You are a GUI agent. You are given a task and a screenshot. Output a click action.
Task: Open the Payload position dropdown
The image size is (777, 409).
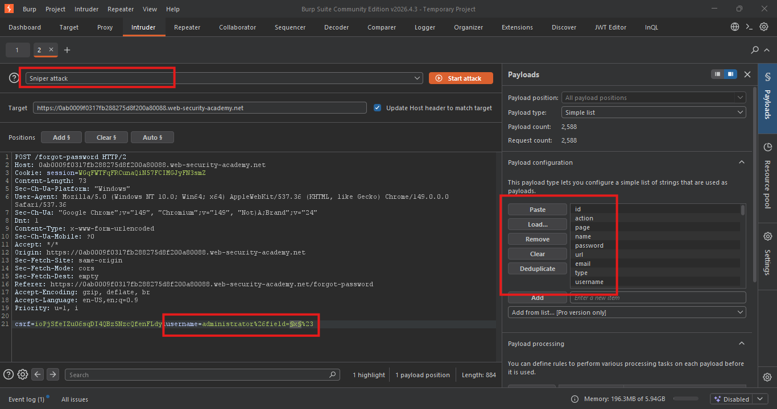click(x=654, y=98)
